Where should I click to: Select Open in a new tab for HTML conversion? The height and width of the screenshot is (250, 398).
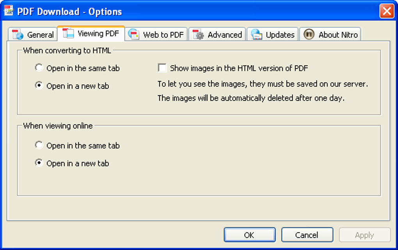tap(39, 86)
